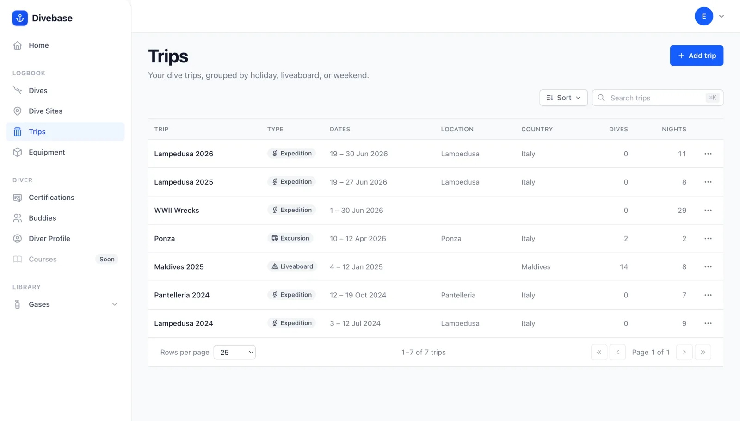Open the Lampedusa 2026 trip
Viewport: 740px width, 421px height.
[x=184, y=154]
